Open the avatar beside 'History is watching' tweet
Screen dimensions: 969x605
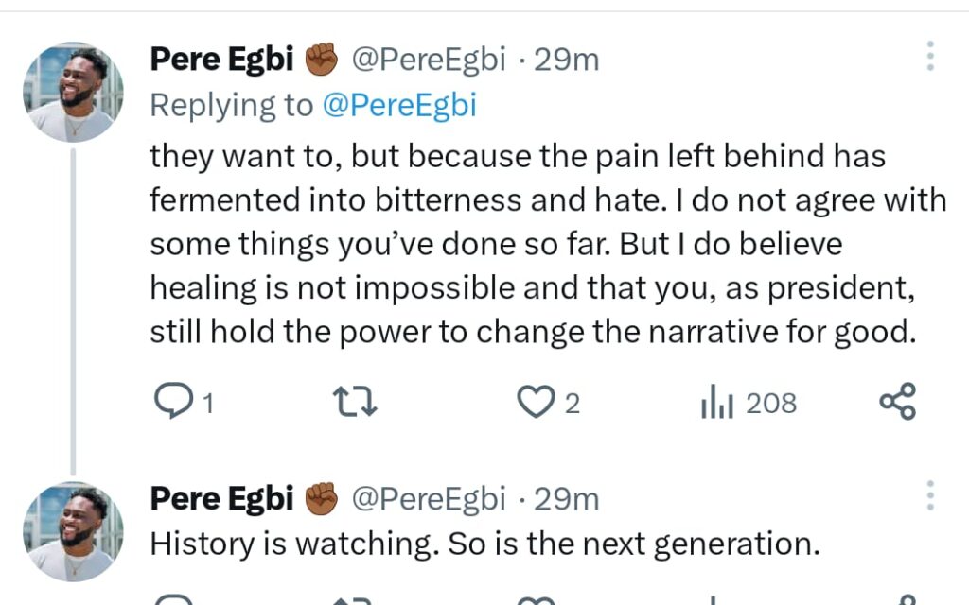point(73,531)
